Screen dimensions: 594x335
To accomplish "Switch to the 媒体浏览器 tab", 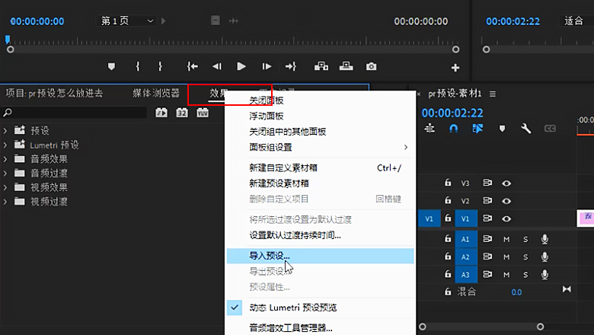I will 155,94.
